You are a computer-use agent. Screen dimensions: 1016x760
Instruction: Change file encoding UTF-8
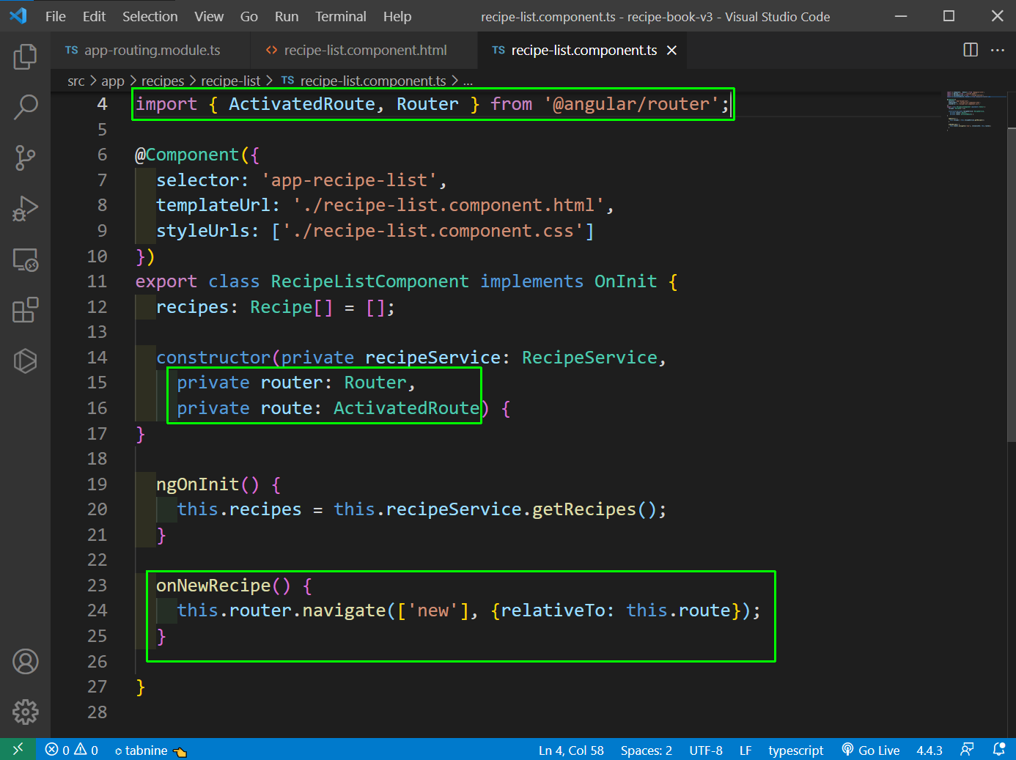(x=706, y=750)
